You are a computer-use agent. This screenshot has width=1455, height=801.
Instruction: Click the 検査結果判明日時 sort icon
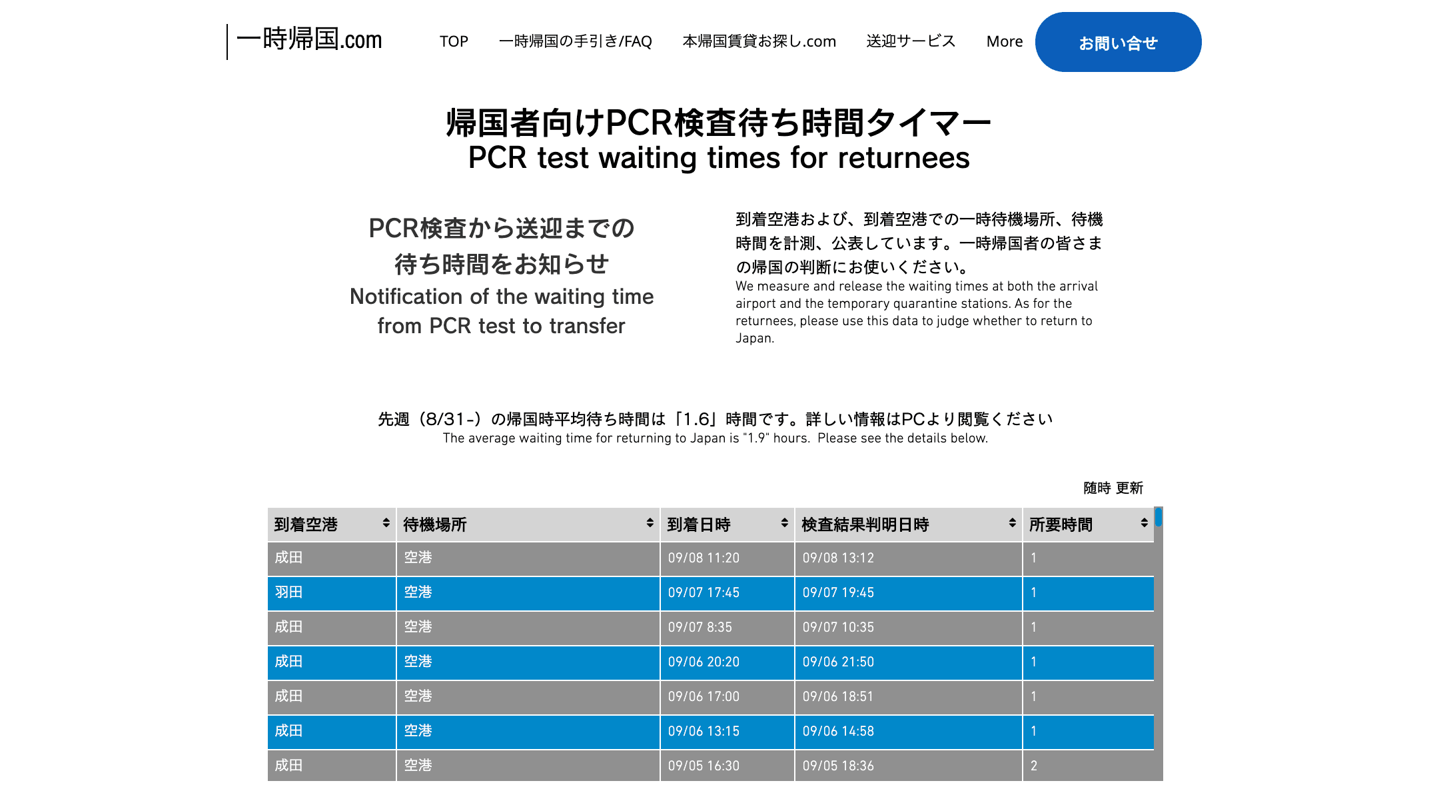[1011, 524]
